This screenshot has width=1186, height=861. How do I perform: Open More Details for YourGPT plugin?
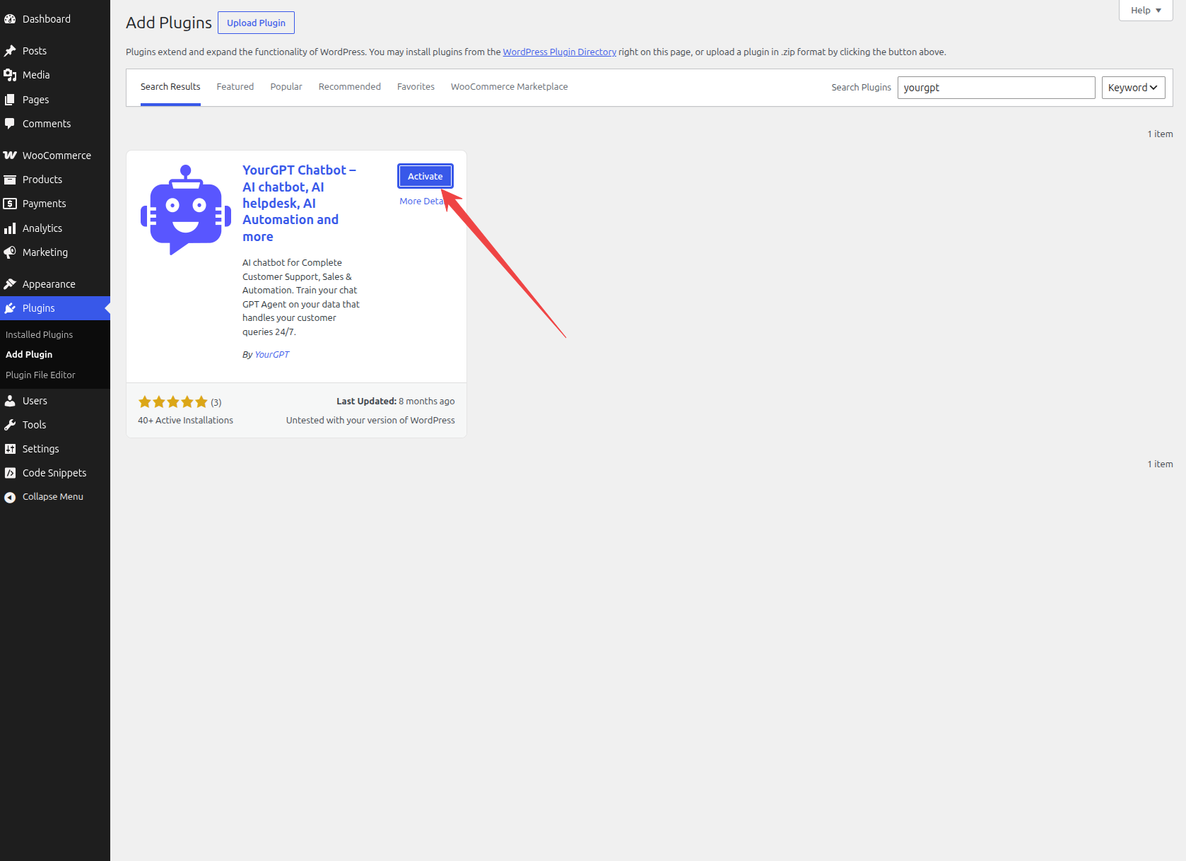pyautogui.click(x=422, y=201)
